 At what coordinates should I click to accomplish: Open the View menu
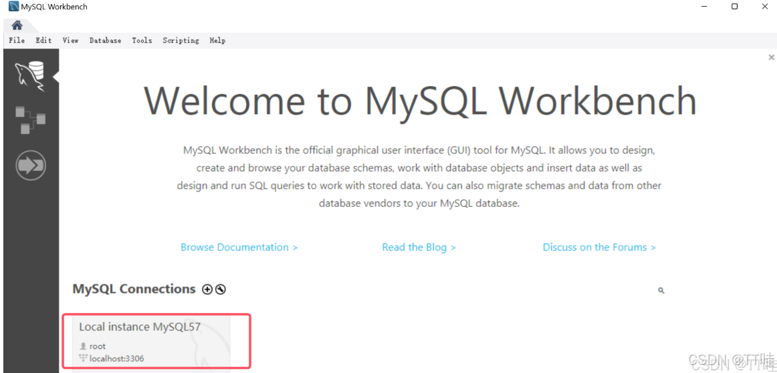point(70,41)
